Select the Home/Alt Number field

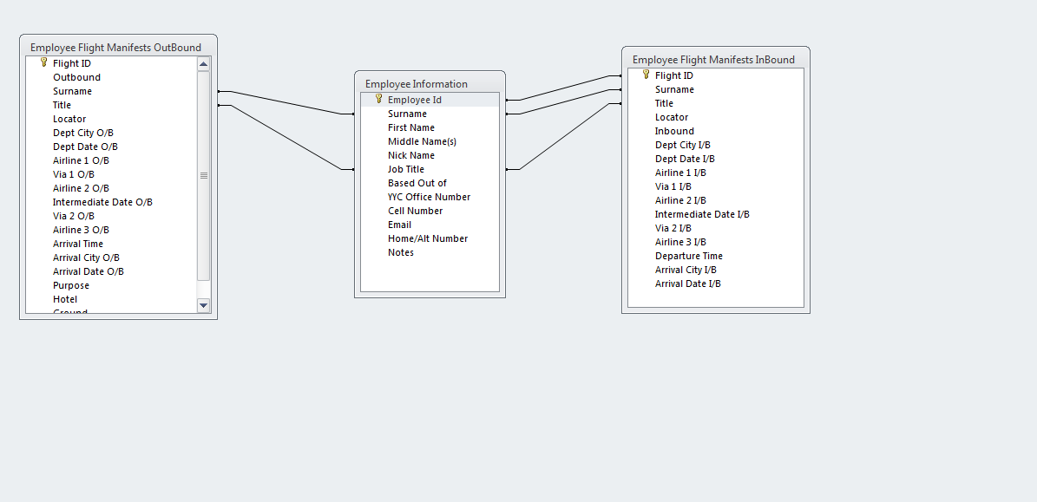[428, 238]
